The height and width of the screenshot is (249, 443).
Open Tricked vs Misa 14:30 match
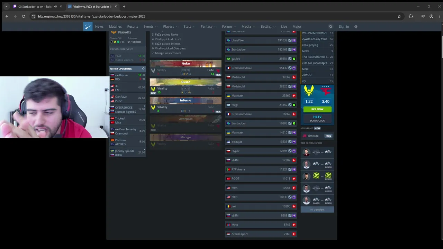pos(127,120)
